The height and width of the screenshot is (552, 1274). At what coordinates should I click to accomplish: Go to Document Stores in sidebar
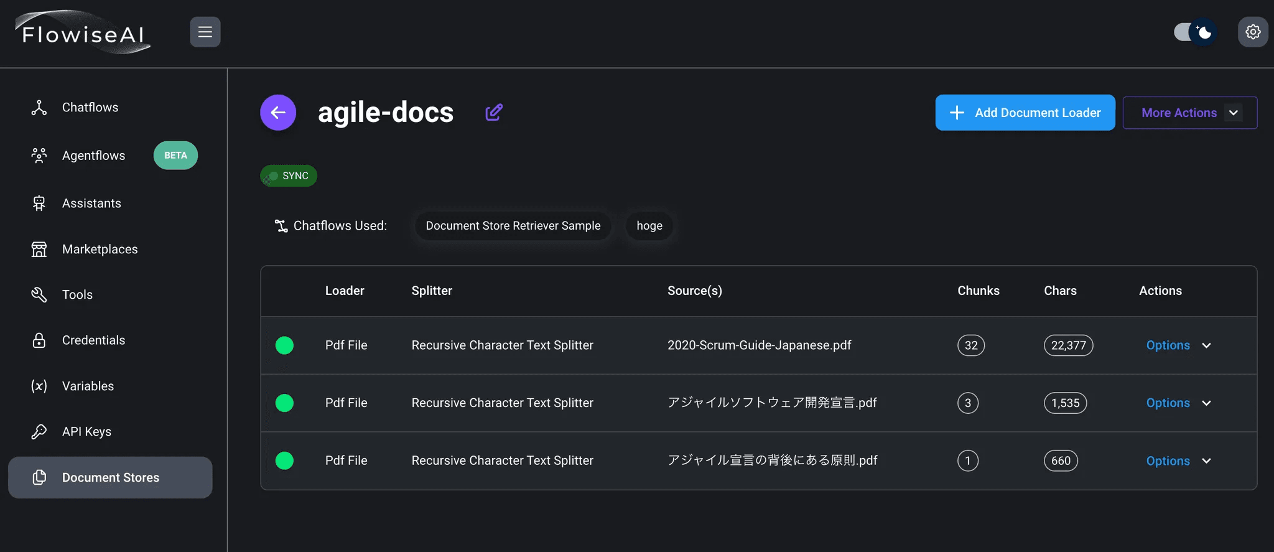110,477
